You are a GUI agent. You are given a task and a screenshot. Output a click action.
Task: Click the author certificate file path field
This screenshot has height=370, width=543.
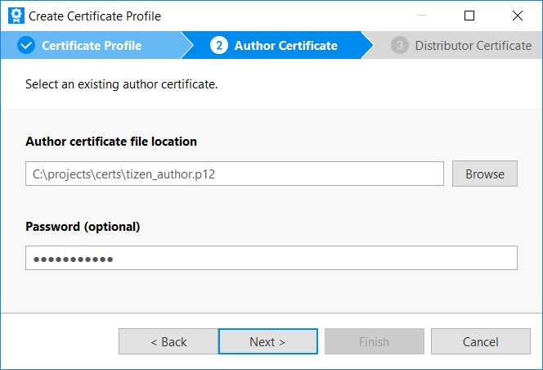(x=234, y=174)
